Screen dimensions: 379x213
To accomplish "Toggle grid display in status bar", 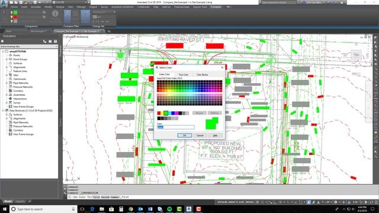I will coord(258,202).
